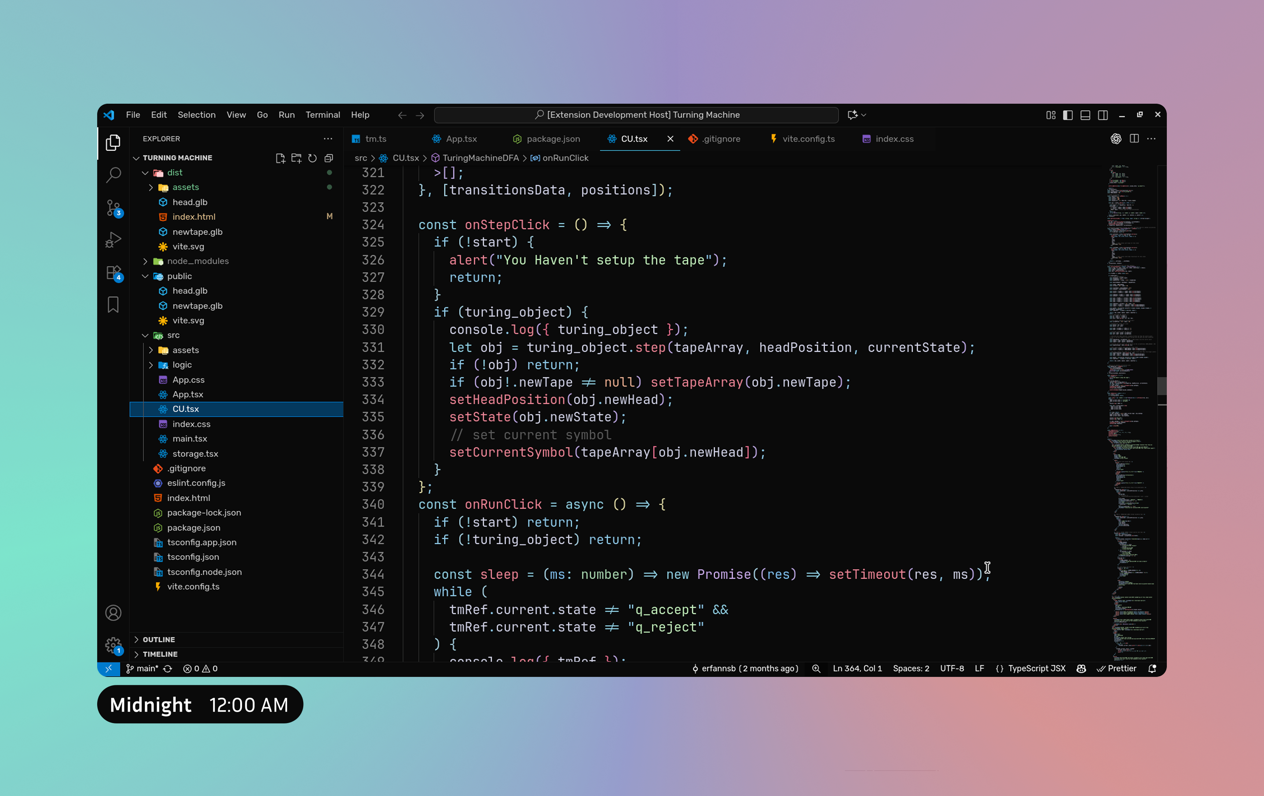Open GitHub Copilot from the status bar
Image resolution: width=1264 pixels, height=796 pixels.
1081,668
